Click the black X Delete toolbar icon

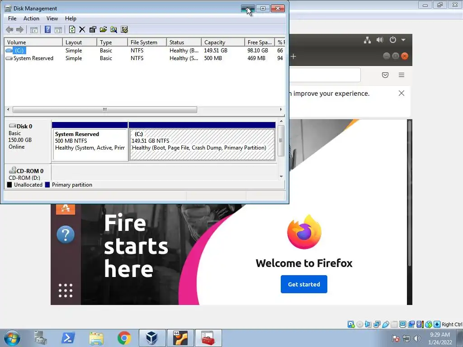tap(82, 29)
